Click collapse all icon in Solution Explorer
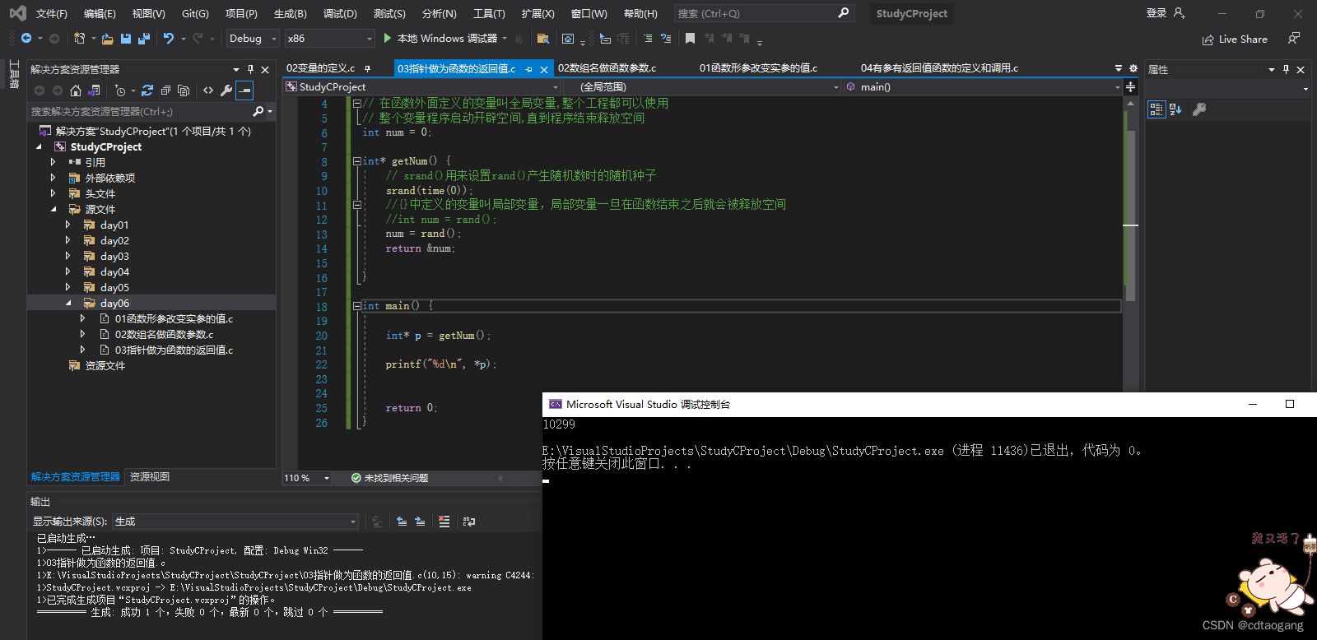 point(165,90)
